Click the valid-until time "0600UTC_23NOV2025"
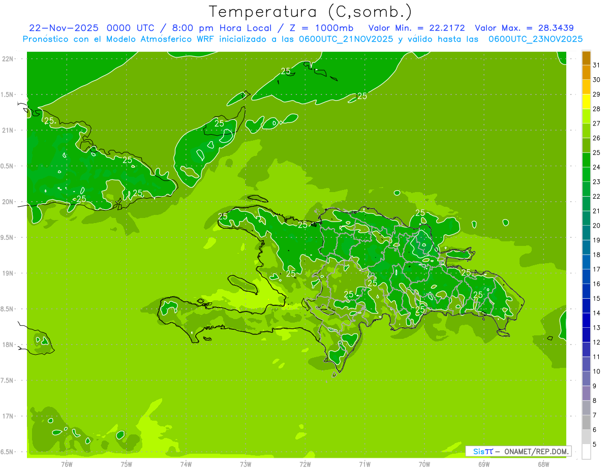 [535, 39]
